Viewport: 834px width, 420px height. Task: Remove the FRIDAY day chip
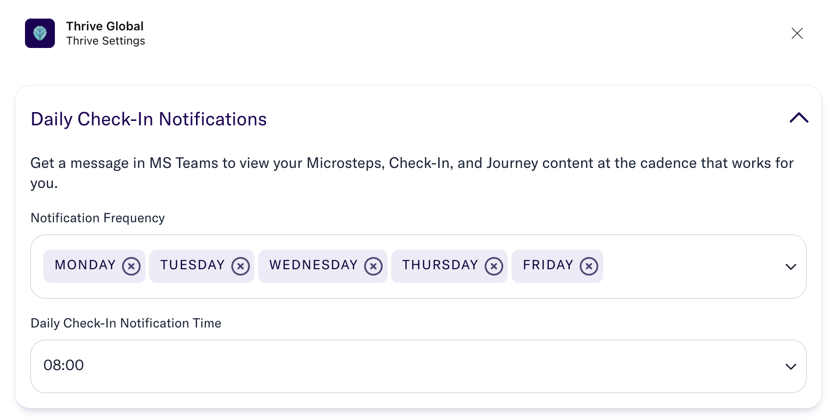coord(589,266)
